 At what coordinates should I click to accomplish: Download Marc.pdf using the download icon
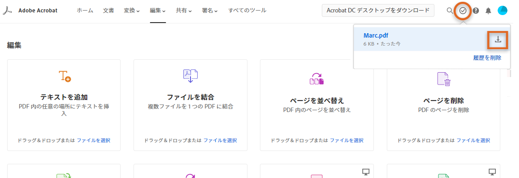(x=498, y=39)
